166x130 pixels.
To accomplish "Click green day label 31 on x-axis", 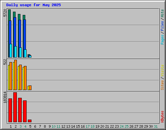I will (156, 126).
